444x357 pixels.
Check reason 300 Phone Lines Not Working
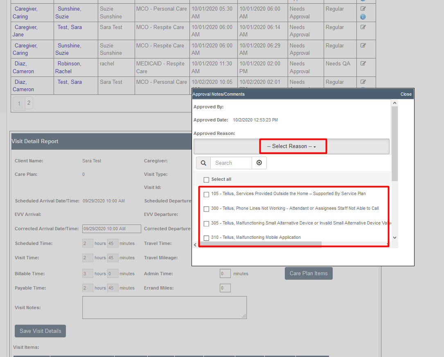click(206, 209)
